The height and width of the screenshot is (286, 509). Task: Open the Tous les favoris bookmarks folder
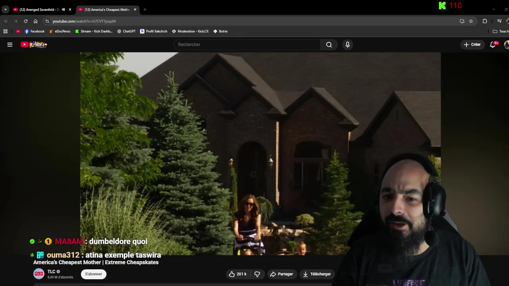pos(500,31)
